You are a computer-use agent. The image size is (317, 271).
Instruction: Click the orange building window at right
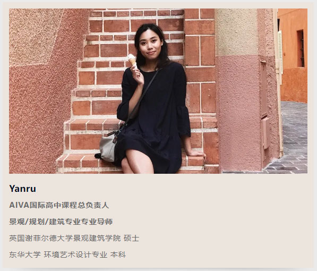(301, 48)
